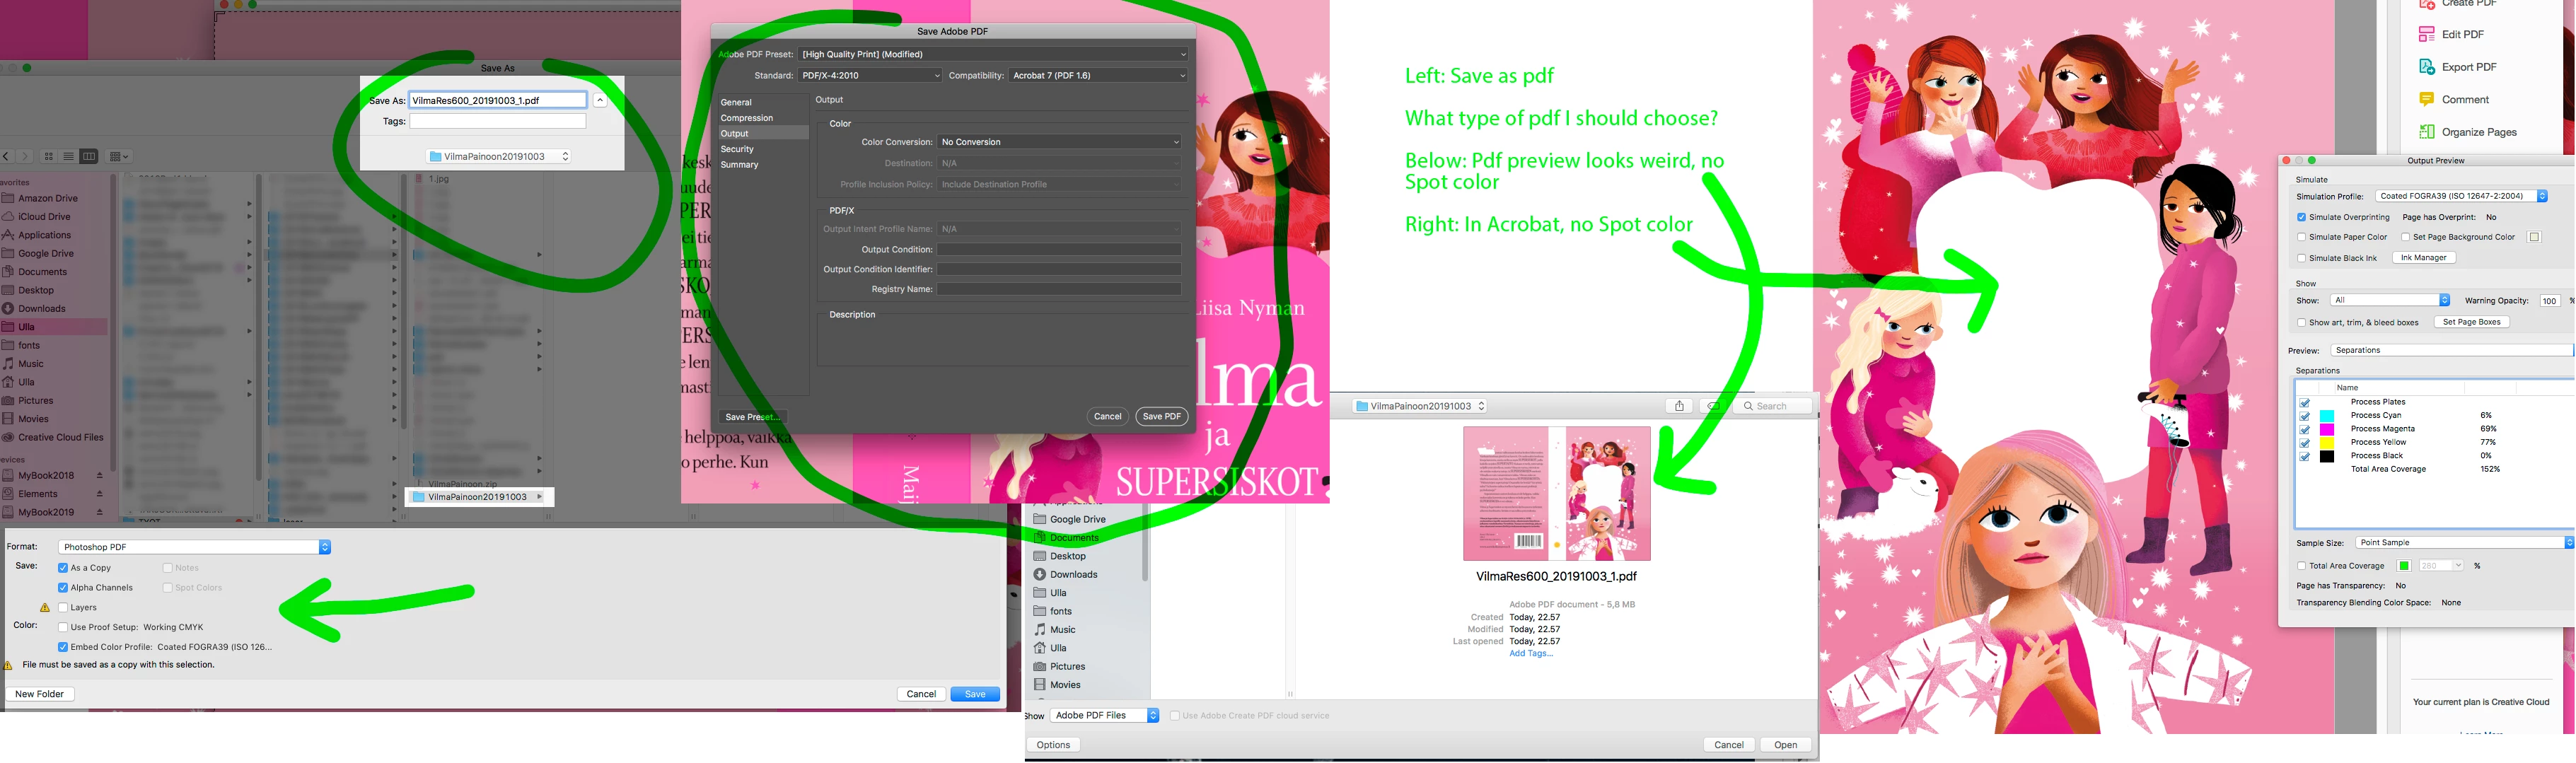The image size is (2576, 763).
Task: Click the Process Cyan color swatch
Action: pos(2327,416)
